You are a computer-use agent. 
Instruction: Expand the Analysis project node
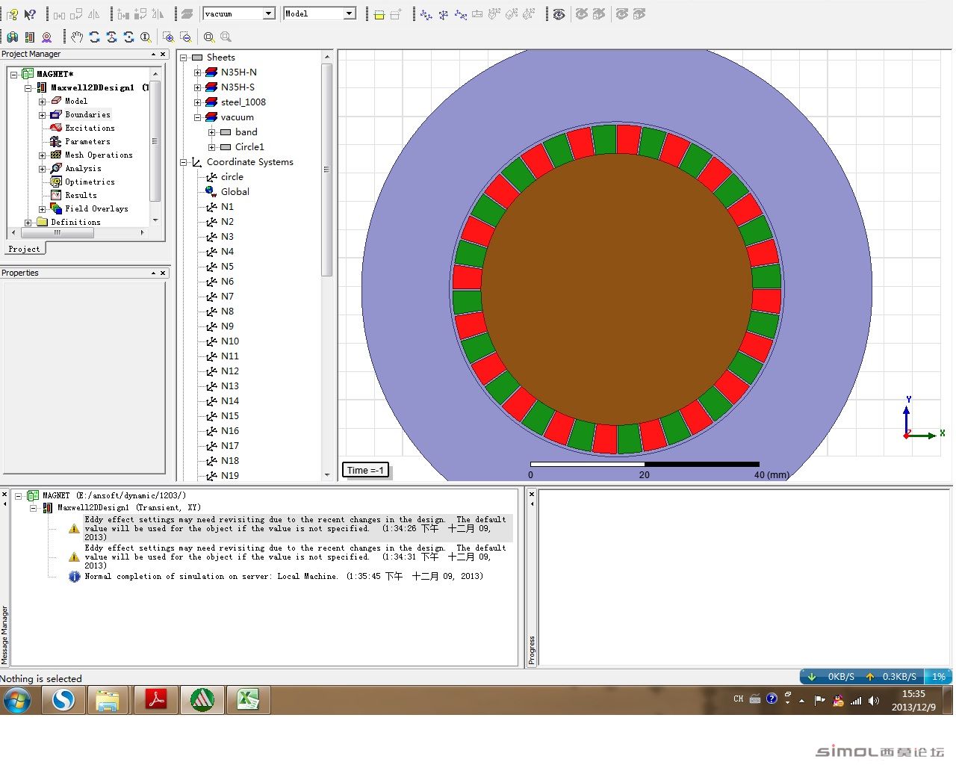tap(42, 169)
